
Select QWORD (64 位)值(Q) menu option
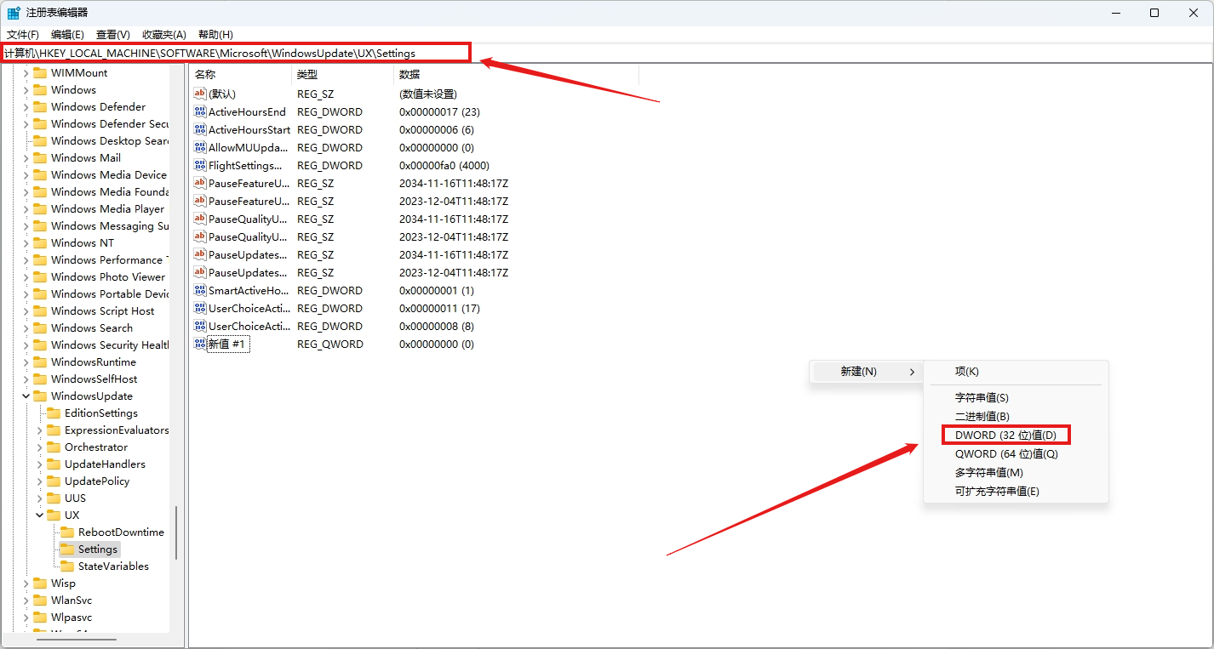point(1006,454)
